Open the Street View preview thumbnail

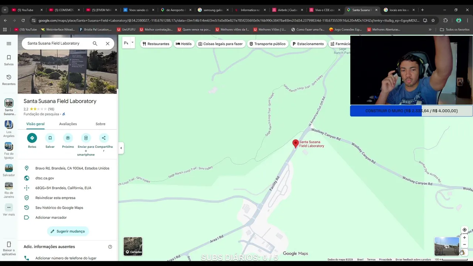[447, 246]
